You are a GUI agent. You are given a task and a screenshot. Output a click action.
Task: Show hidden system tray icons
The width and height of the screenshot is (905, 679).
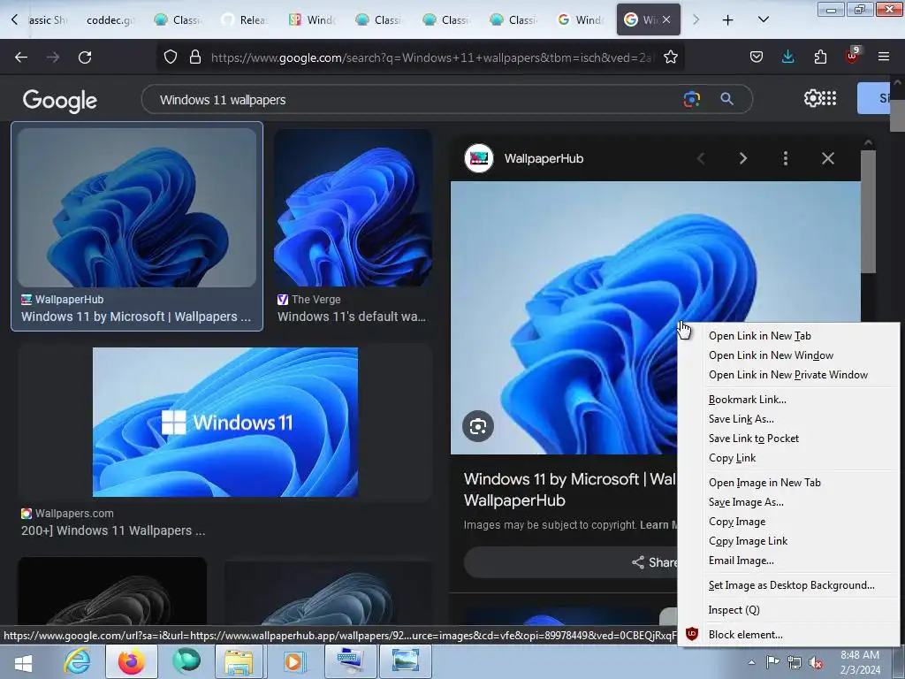(x=751, y=662)
